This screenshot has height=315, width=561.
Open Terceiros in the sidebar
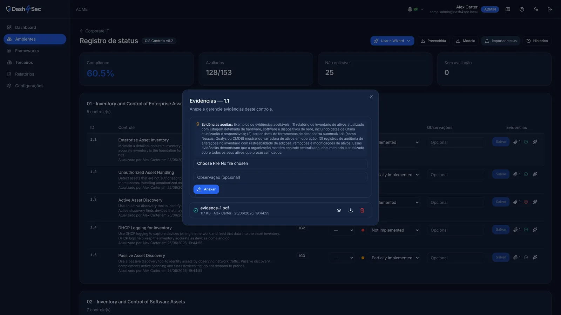point(35,62)
